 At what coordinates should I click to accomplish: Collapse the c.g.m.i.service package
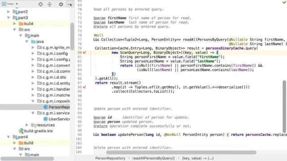33,113
